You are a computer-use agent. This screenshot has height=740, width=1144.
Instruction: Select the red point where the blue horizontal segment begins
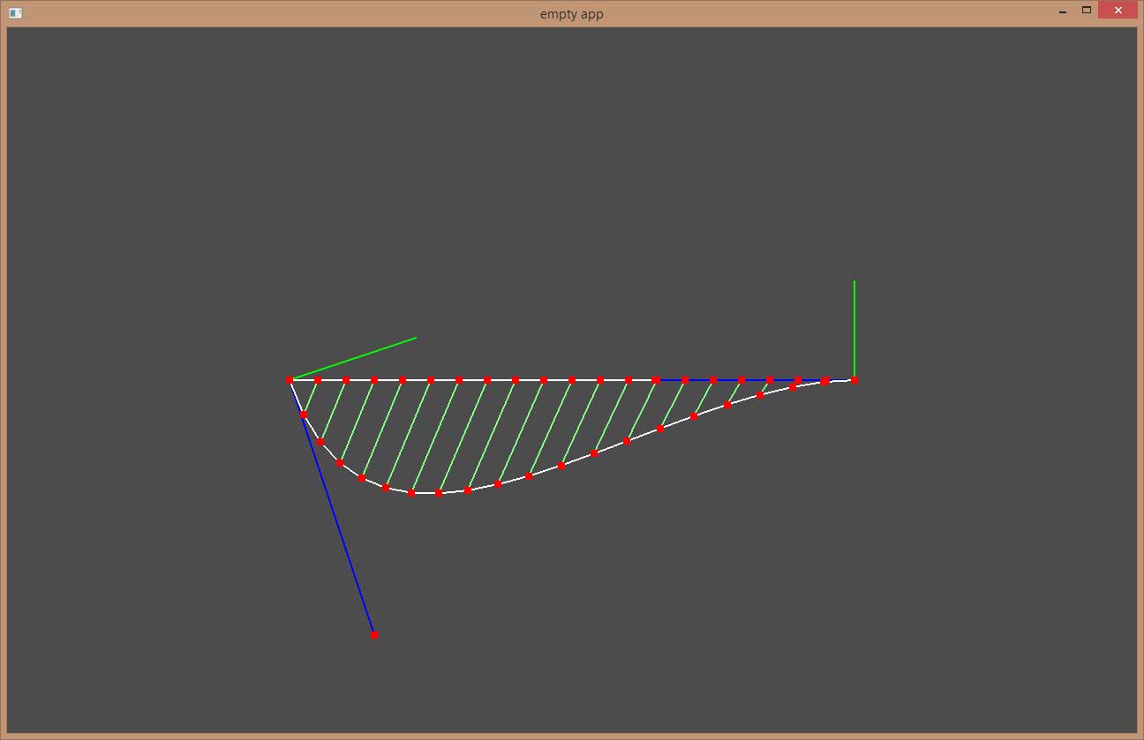point(657,380)
